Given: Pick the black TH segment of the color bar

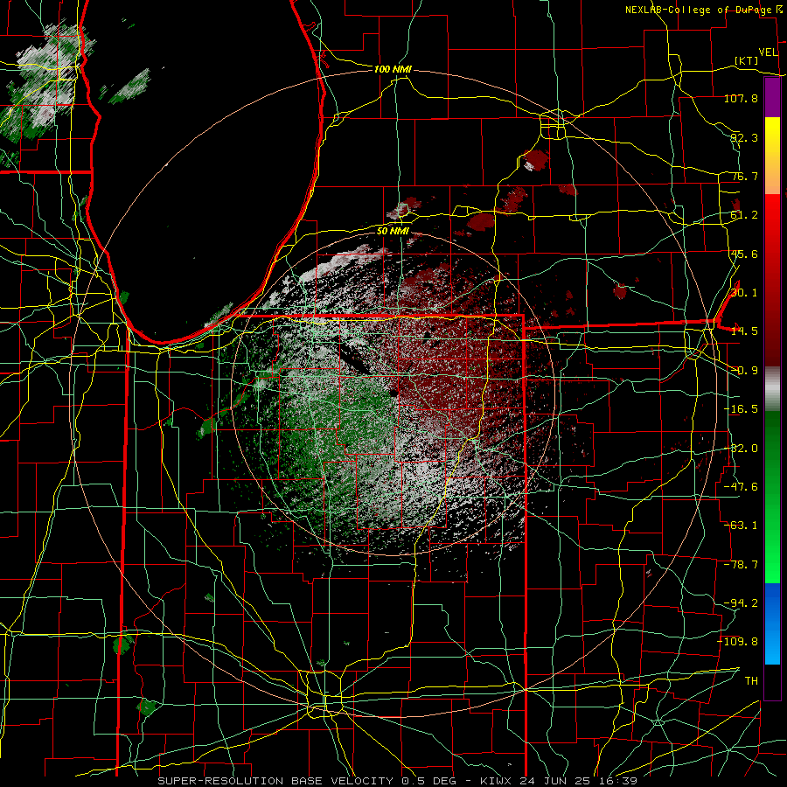Looking at the screenshot, I should (772, 681).
